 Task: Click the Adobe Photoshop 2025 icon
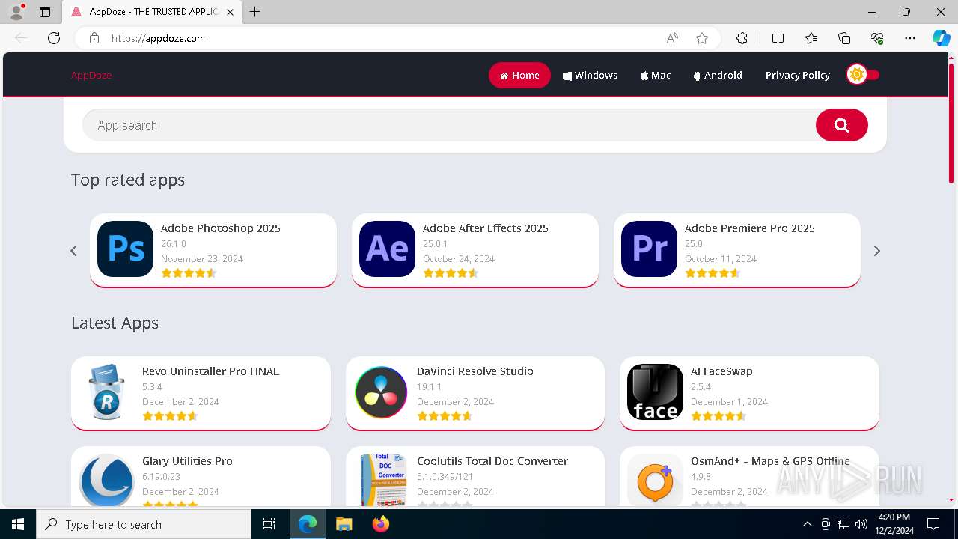(125, 249)
